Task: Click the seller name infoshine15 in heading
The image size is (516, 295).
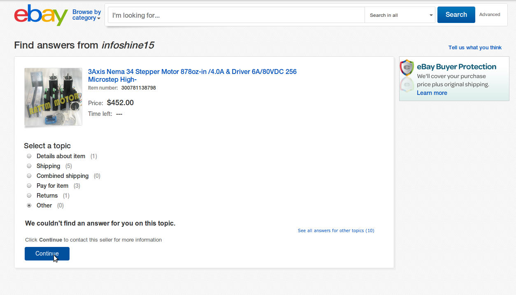Action: (128, 45)
